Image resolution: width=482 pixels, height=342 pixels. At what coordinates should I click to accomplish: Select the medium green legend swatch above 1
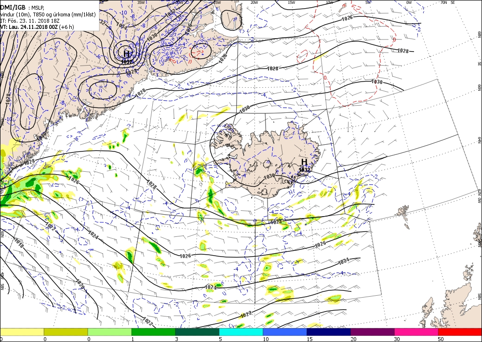tap(153, 332)
